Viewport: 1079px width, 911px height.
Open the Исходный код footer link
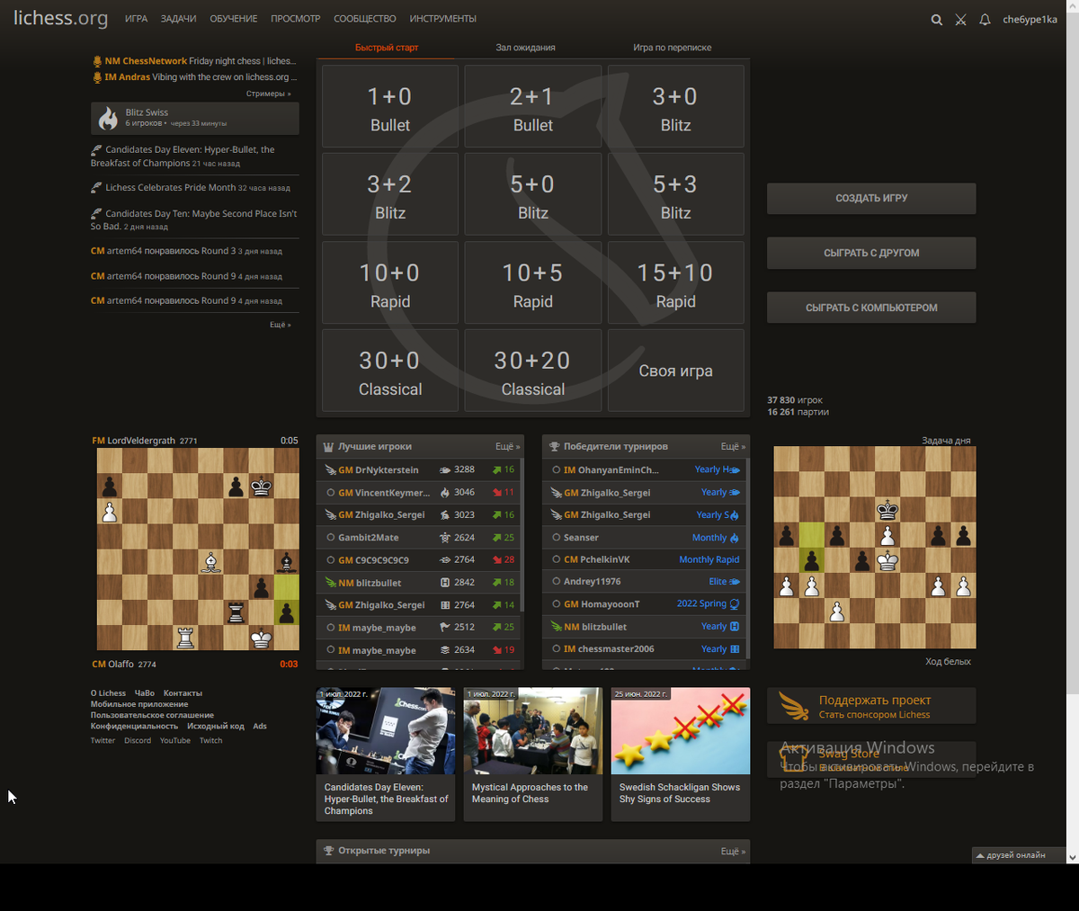[216, 727]
